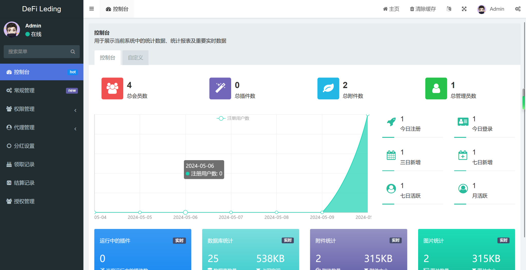Open the language switch icon

[x=449, y=9]
